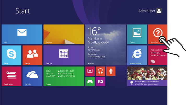Open the Calendar tile
The height and width of the screenshot is (105, 186).
click(x=64, y=55)
